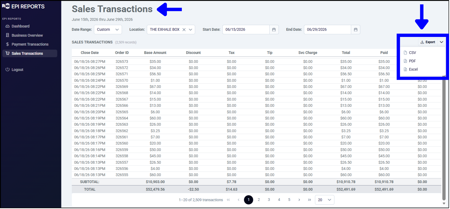This screenshot has width=450, height=209.
Task: Click the Export button
Action: pyautogui.click(x=428, y=42)
